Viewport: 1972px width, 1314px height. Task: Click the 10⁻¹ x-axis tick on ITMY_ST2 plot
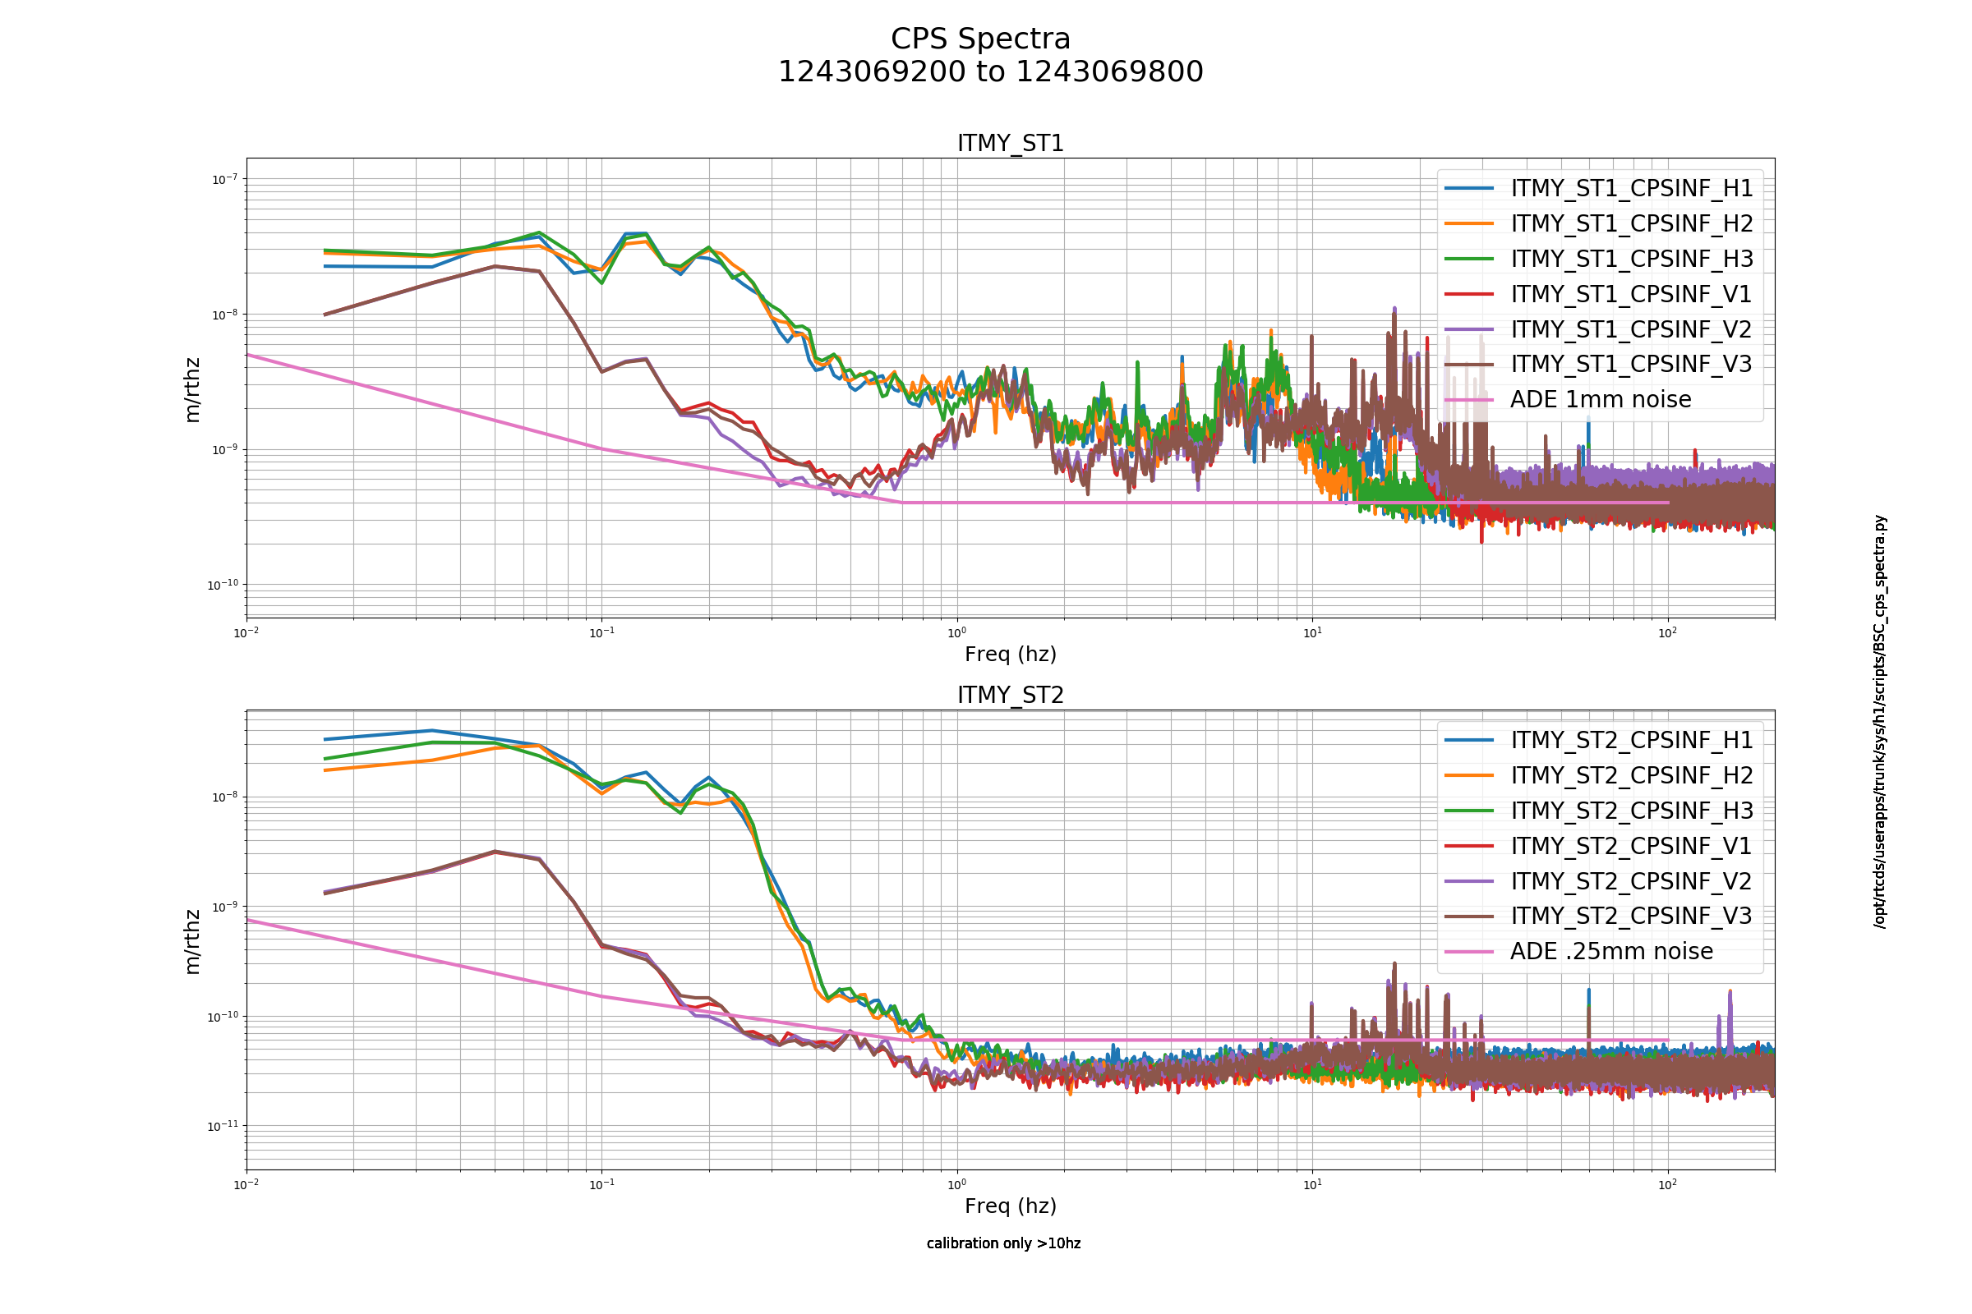[602, 1185]
